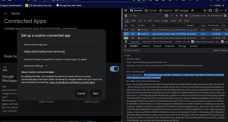Image resolution: width=228 pixels, height=122 pixels.
Task: Focus the Filter Headers field
Action: pyautogui.click(x=169, y=50)
